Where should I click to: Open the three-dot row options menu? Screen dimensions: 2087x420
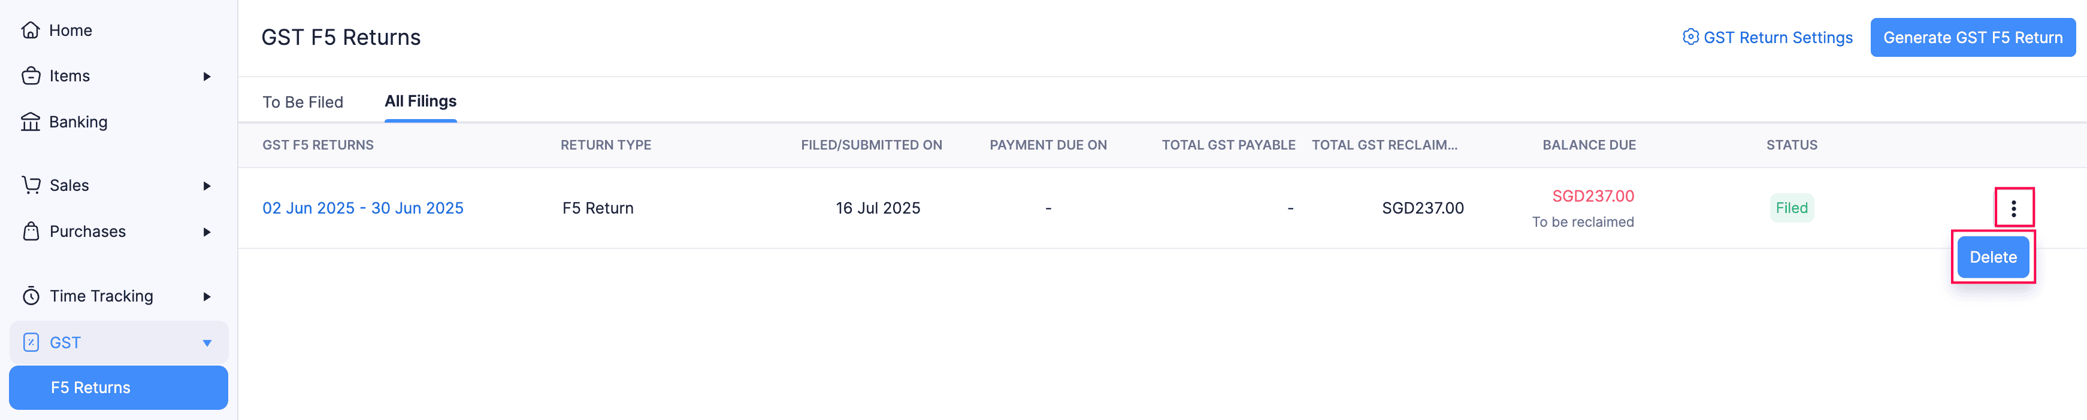click(2013, 209)
